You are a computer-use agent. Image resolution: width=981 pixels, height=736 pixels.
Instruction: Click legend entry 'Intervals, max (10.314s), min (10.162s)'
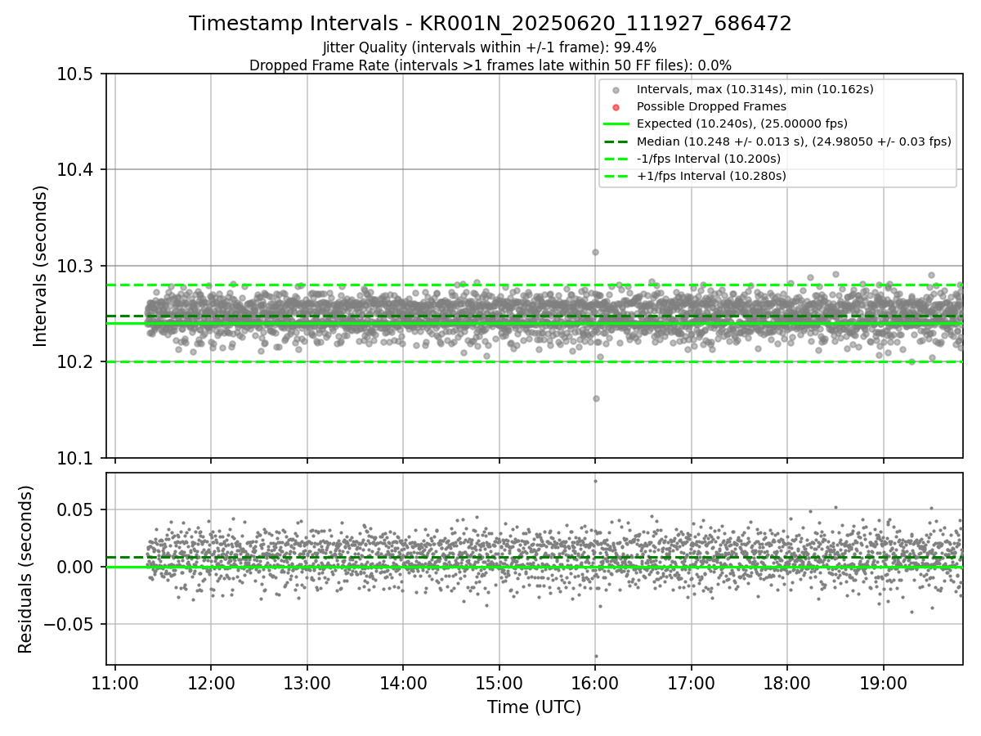[755, 89]
